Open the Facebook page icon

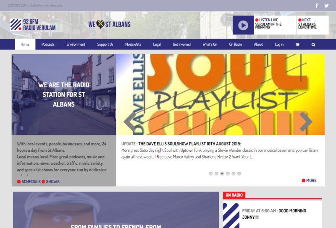pos(317,6)
